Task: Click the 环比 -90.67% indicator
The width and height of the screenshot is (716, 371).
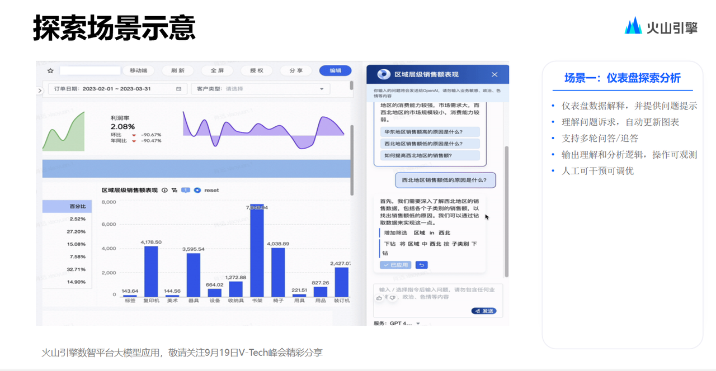Action: click(x=136, y=135)
